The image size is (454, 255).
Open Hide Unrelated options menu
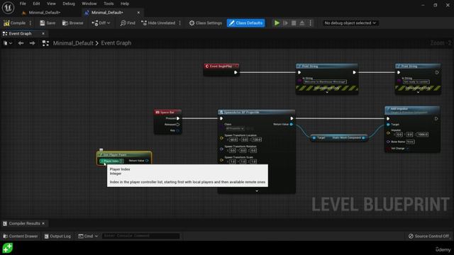click(x=179, y=23)
